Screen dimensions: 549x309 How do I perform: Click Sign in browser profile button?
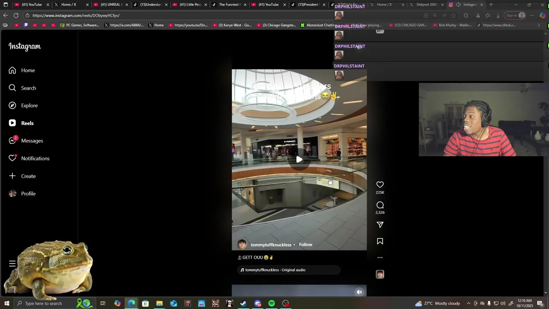[516, 15]
